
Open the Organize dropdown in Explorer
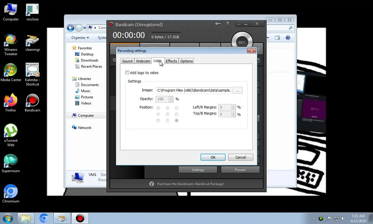click(80, 38)
